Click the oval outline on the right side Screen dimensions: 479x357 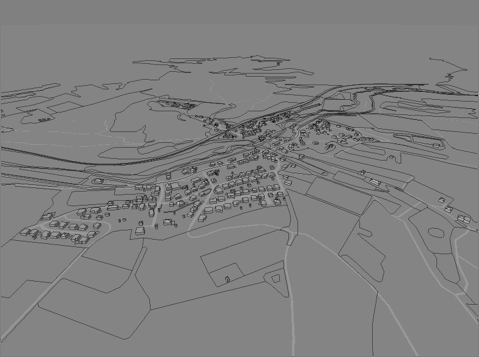click(x=436, y=232)
